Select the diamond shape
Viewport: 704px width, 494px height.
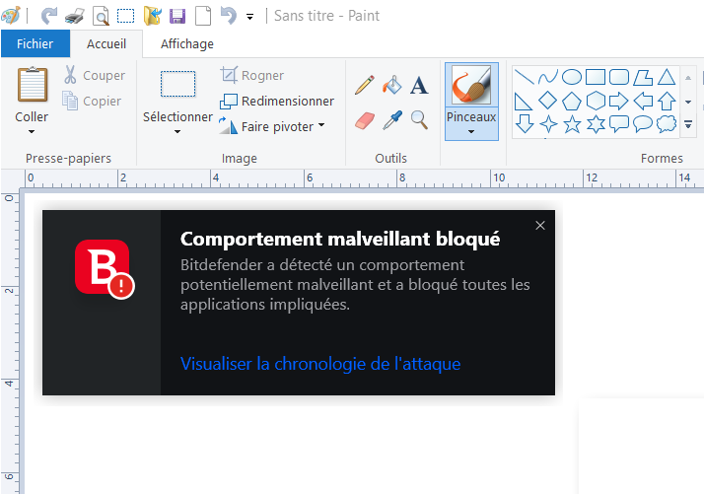pyautogui.click(x=548, y=101)
